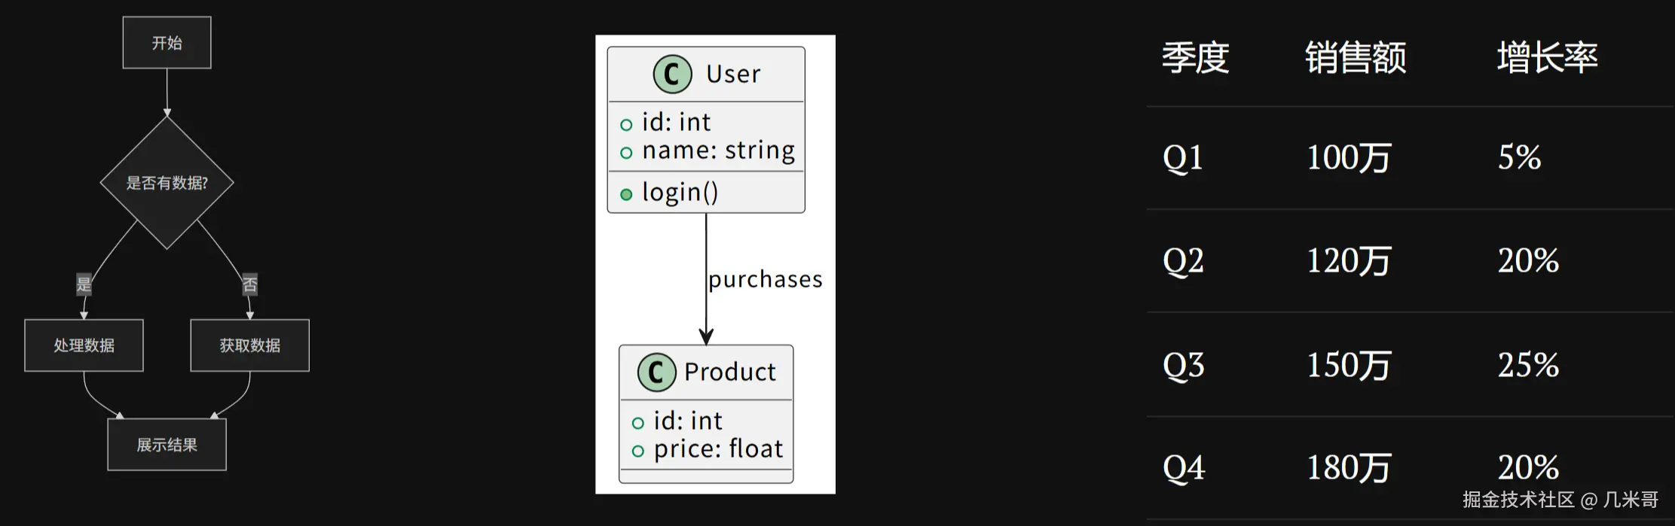This screenshot has height=526, width=1675.
Task: Click the 否 branch label
Action: (249, 284)
